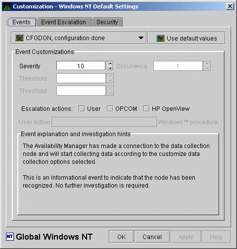Click the CFGDON event icon in dropdown
Viewport: 237px width, 249px height.
(19, 38)
